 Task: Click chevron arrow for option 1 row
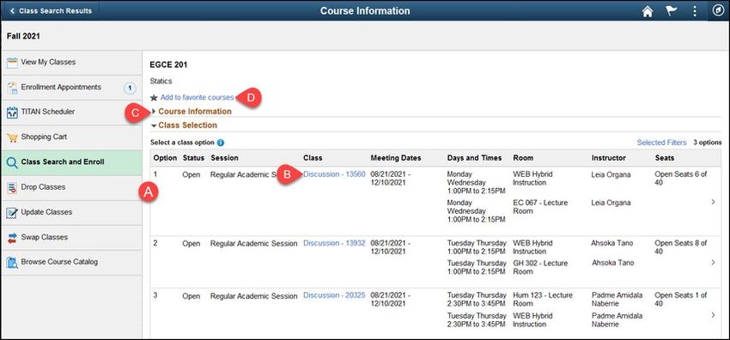coord(713,202)
